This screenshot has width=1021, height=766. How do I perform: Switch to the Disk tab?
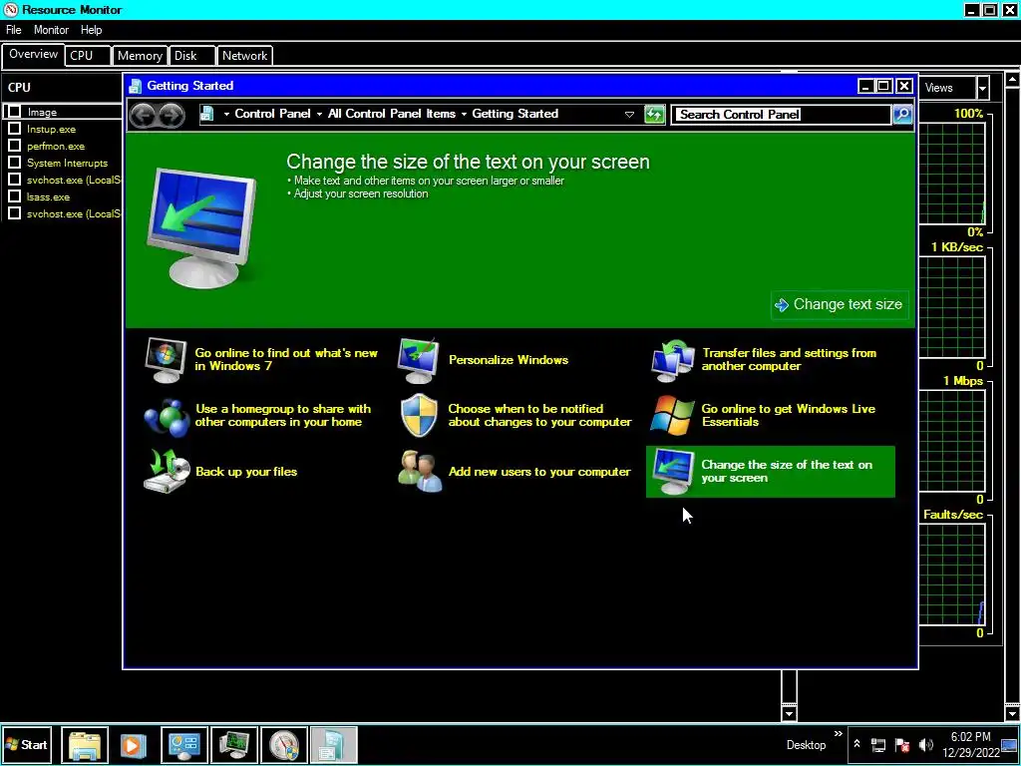(x=191, y=56)
